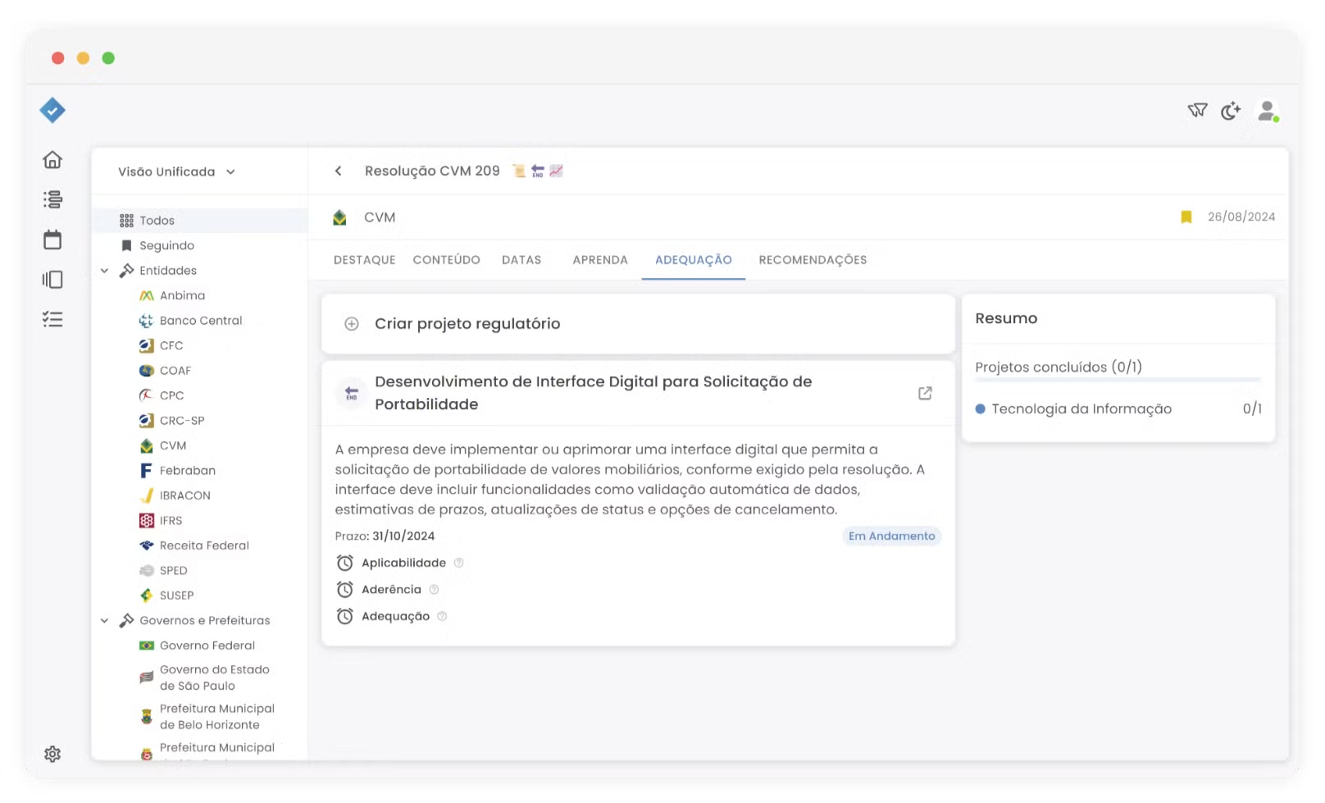
Task: Select IFRS entity
Action: 171,521
